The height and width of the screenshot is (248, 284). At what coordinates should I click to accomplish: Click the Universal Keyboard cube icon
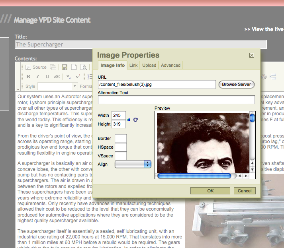pos(264,77)
